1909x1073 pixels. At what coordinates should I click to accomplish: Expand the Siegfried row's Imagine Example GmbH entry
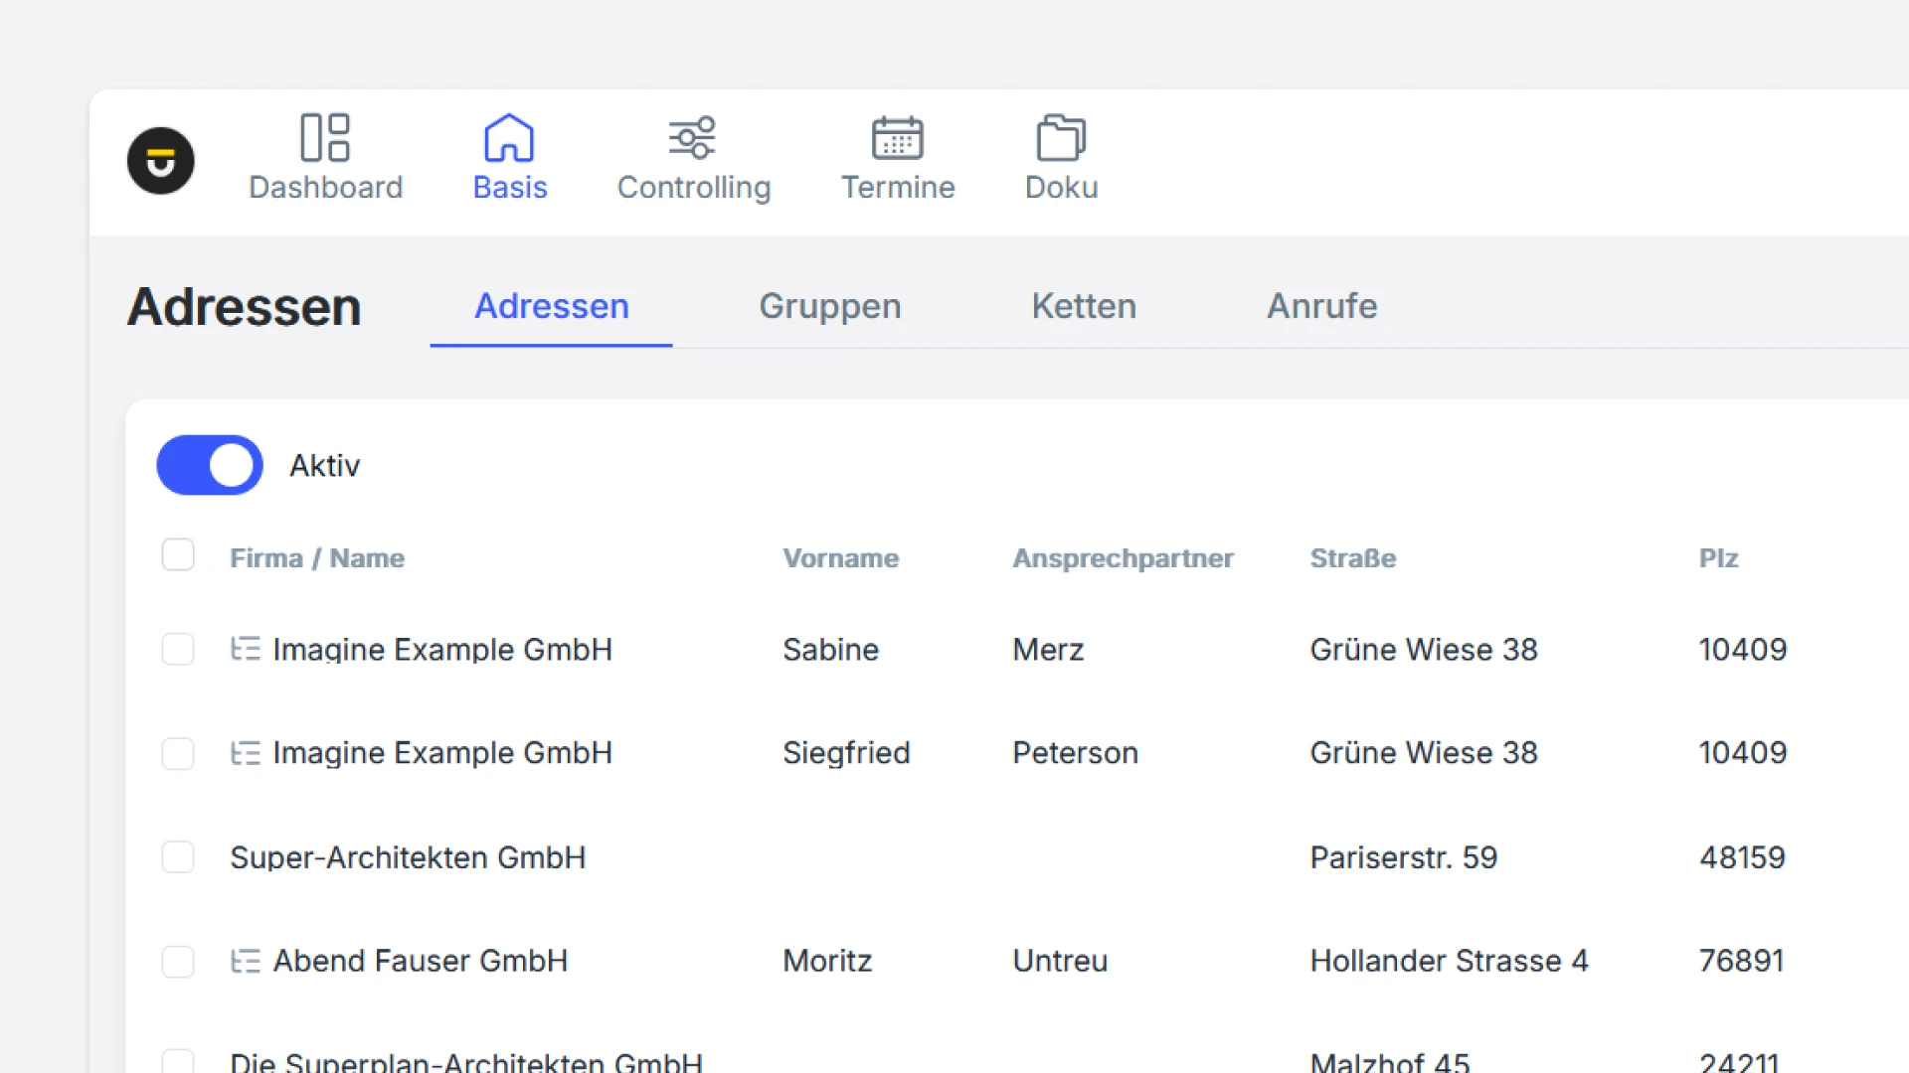[x=246, y=753]
